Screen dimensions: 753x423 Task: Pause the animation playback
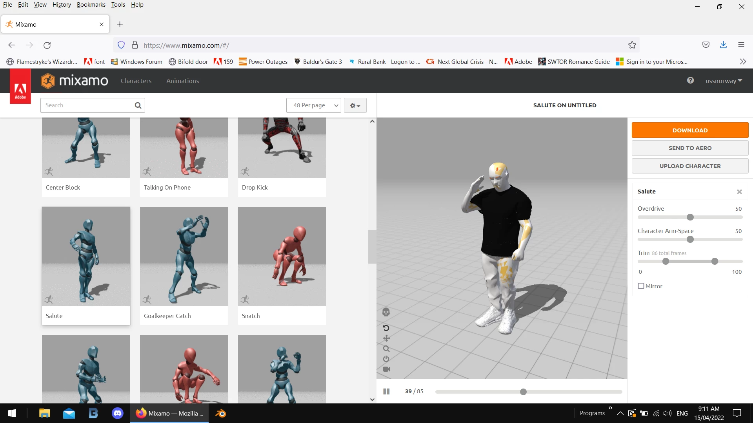click(x=386, y=391)
